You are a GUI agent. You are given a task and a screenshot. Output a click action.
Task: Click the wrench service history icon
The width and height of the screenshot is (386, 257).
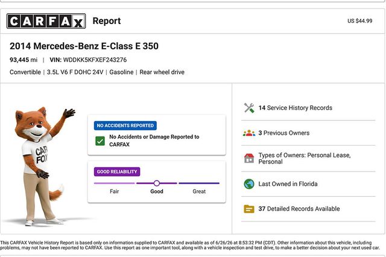[x=249, y=108]
